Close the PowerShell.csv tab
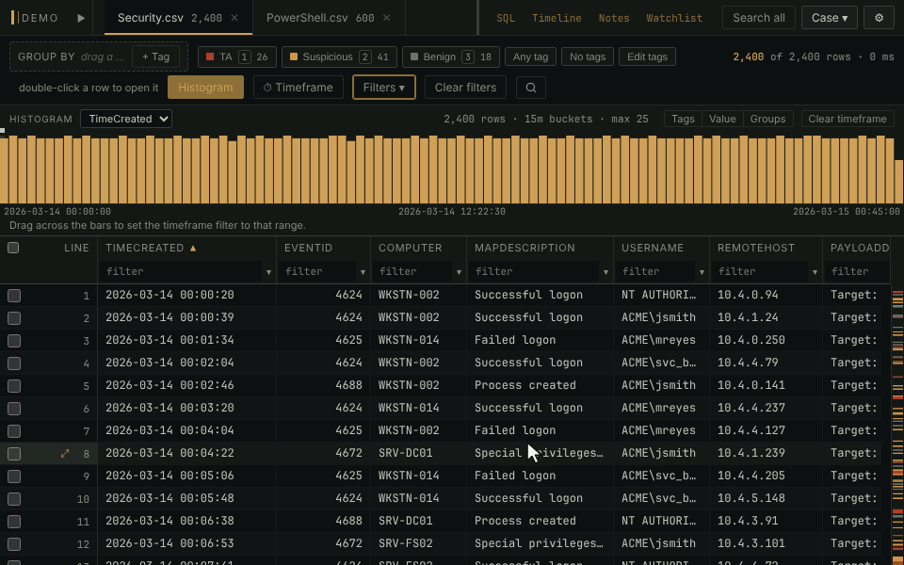This screenshot has width=904, height=565. coord(387,18)
